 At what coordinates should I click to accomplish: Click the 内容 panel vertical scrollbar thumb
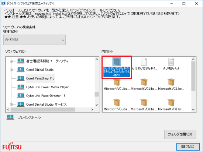coord(193,76)
